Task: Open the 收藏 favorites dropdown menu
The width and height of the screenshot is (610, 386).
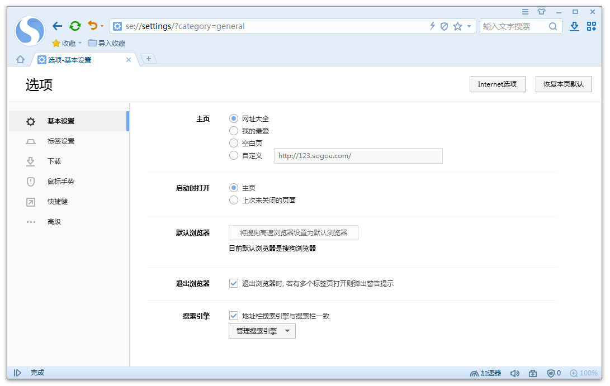Action: pos(67,43)
